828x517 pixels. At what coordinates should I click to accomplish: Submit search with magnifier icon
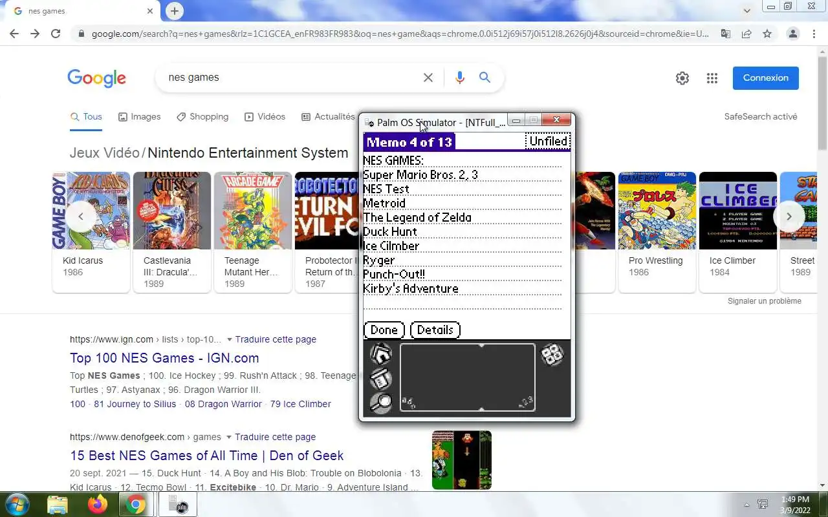485,78
